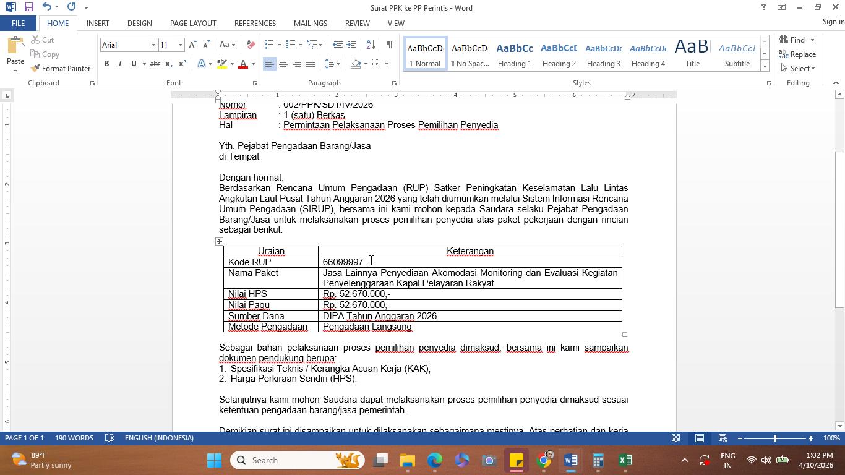Switch to the INSERT tab
Viewport: 845px width, 475px height.
click(x=98, y=23)
